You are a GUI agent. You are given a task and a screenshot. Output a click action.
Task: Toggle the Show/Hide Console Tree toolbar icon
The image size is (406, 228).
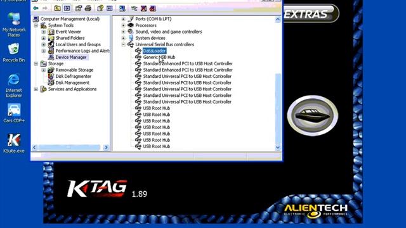click(67, 8)
